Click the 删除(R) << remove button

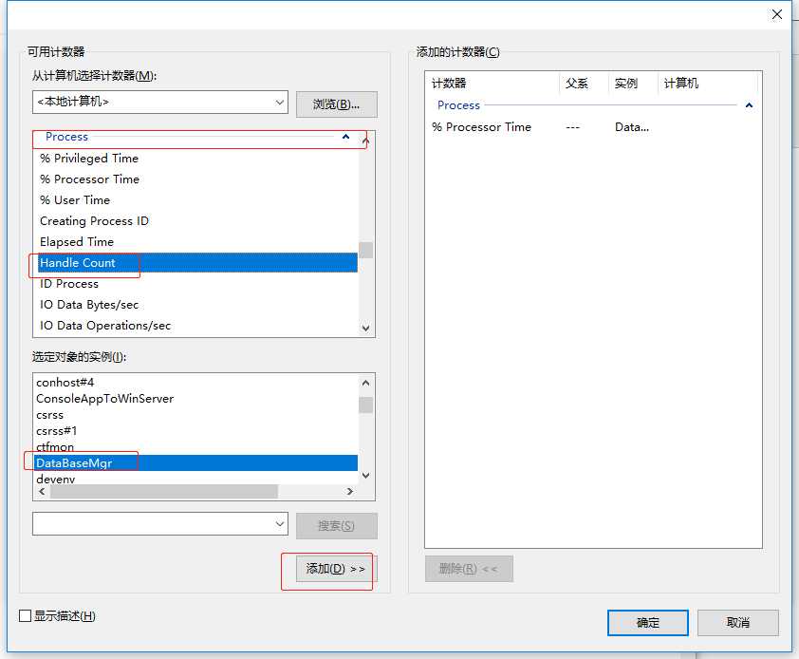point(469,569)
